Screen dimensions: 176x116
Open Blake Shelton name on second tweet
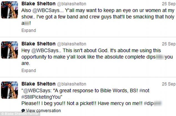click(x=38, y=44)
